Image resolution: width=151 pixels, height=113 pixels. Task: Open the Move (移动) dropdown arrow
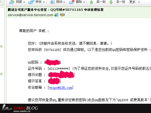click(x=64, y=2)
